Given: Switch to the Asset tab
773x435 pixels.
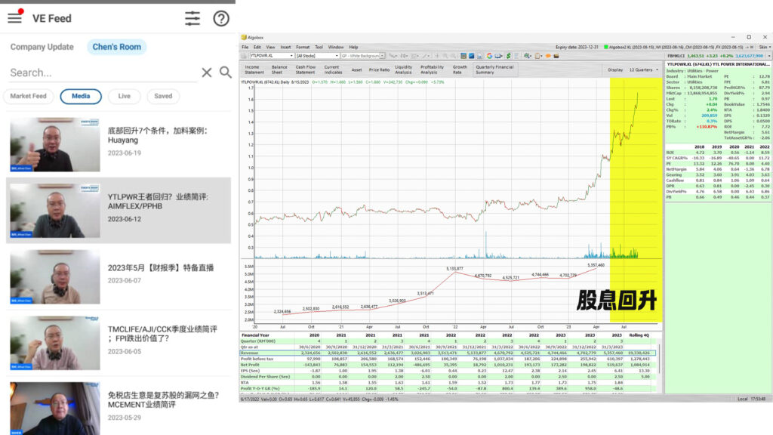Looking at the screenshot, I should click(x=356, y=70).
